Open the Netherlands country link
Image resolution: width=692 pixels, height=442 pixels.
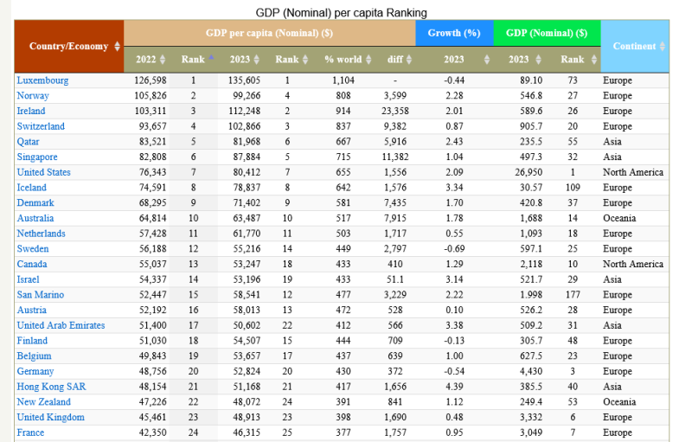[41, 234]
